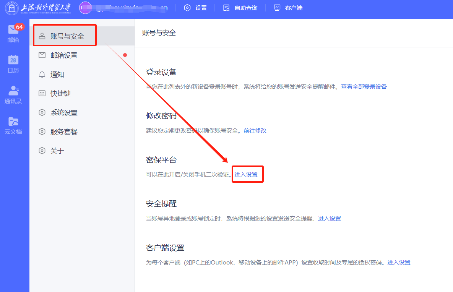Click the 查看全部登录设备 link
This screenshot has height=292, width=453.
tap(364, 87)
